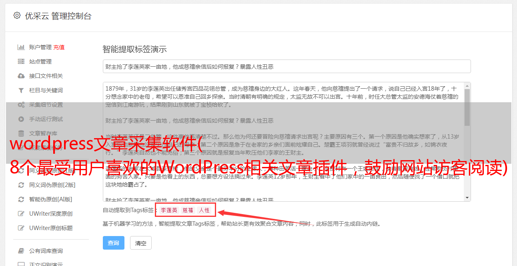Click the bar chart icon for 账户管理
Viewport: 517px width, 266px height.
coord(21,47)
